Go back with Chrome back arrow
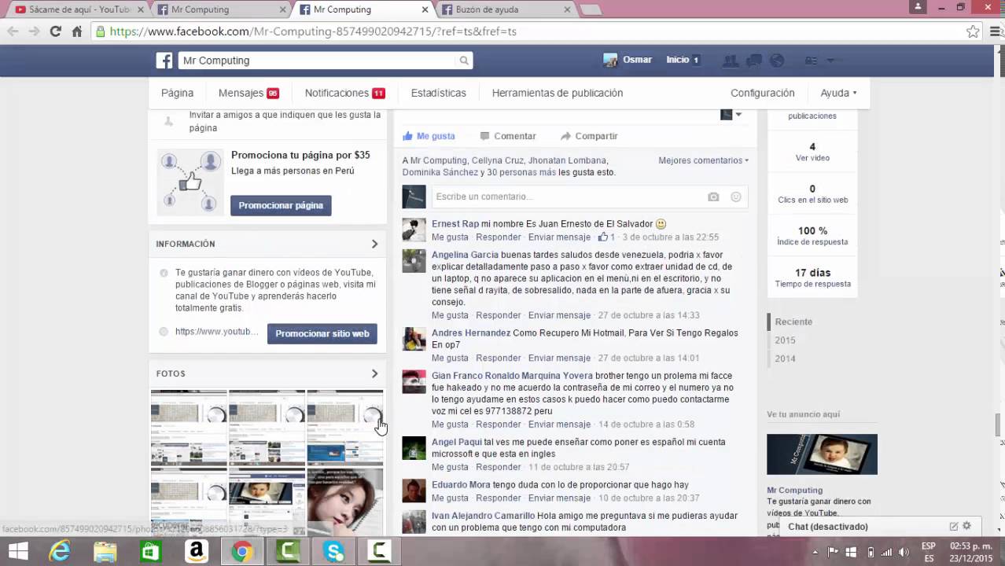The width and height of the screenshot is (1005, 566). coord(13,31)
